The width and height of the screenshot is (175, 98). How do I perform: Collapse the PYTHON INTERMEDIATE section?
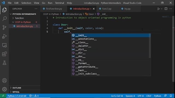pos(25,14)
